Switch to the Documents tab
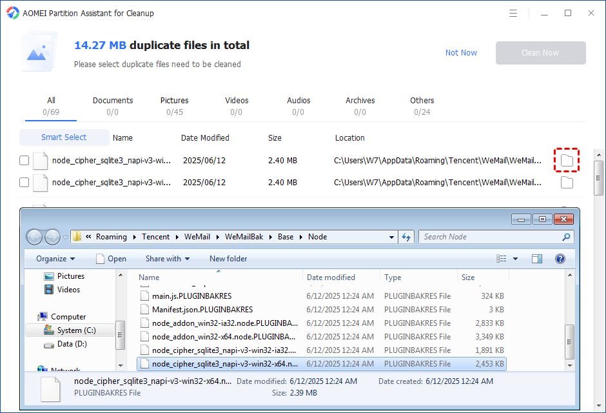The height and width of the screenshot is (413, 606). [x=112, y=106]
